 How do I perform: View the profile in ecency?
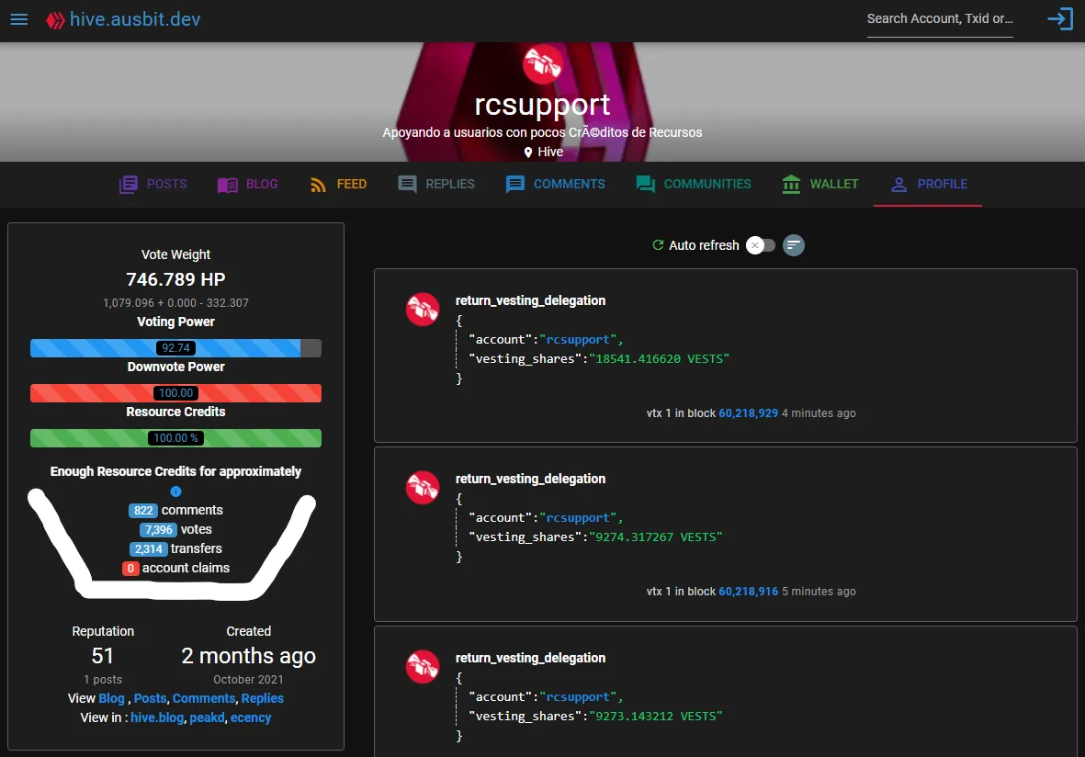(x=251, y=717)
